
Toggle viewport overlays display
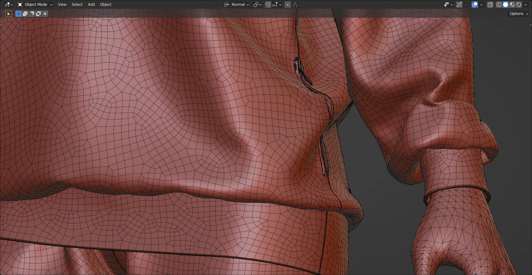click(475, 4)
